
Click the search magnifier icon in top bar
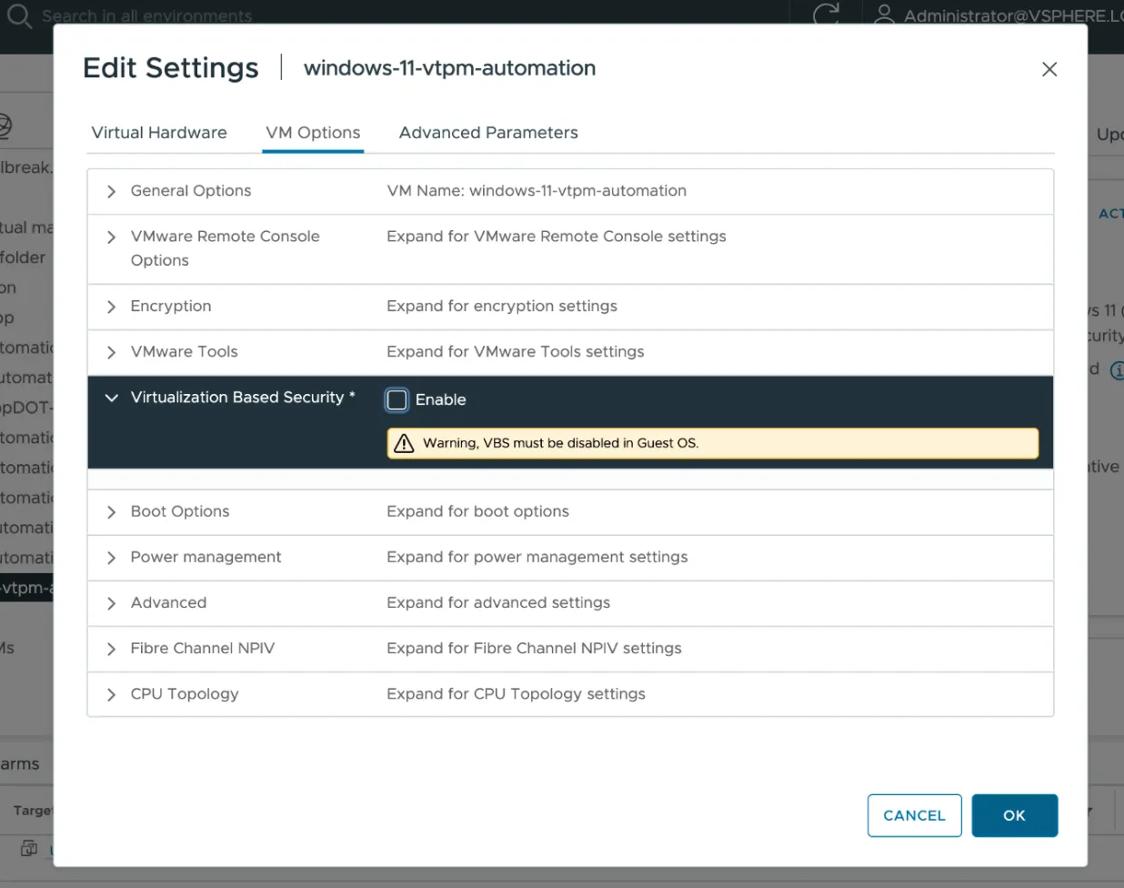pos(19,15)
